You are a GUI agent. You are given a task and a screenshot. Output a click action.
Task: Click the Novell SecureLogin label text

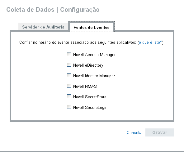pos(90,107)
